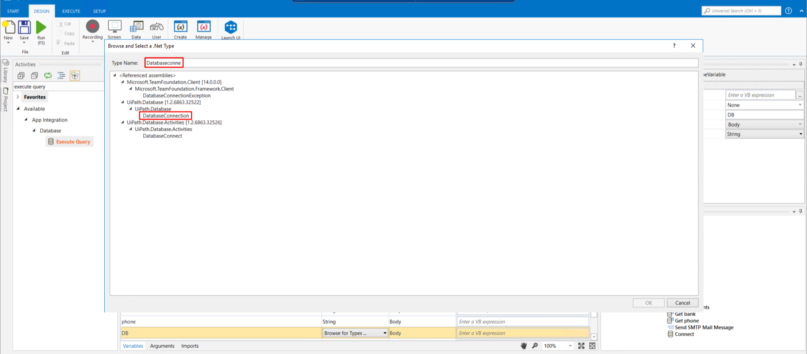Click the Create variable icon

point(181,27)
